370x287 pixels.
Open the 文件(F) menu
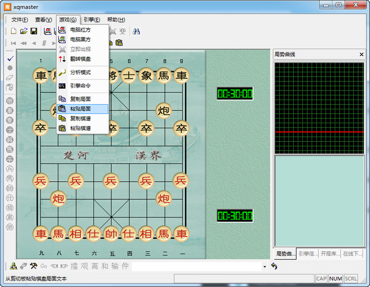tap(20, 19)
